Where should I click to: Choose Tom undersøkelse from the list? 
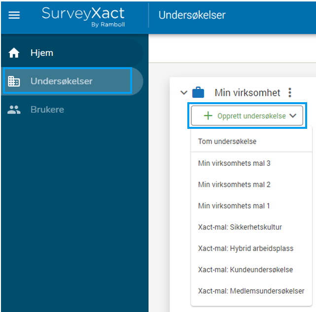251,142
